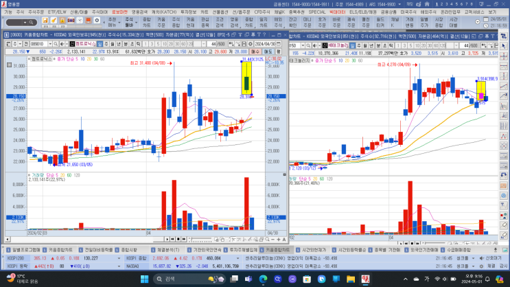The image size is (510, 287).
Task: Click the save diskette icon in left chart toolbar
Action: (244, 44)
